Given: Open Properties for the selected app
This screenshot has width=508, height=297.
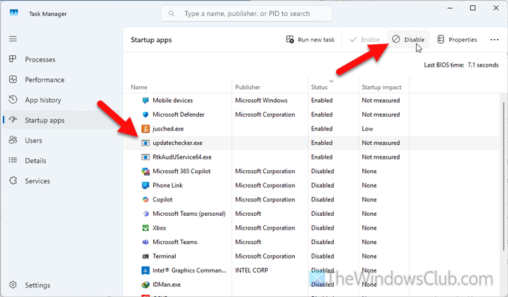Looking at the screenshot, I should 457,39.
